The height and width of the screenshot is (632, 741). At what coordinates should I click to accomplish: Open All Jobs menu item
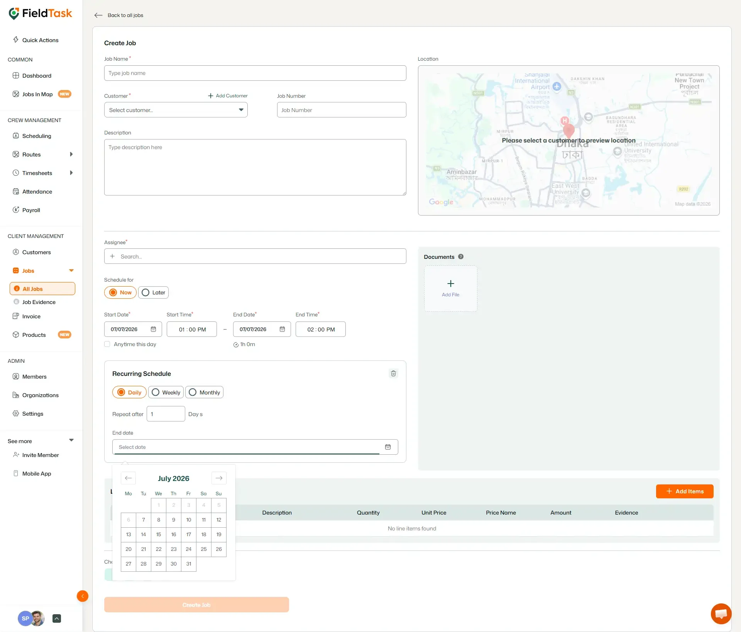point(42,289)
